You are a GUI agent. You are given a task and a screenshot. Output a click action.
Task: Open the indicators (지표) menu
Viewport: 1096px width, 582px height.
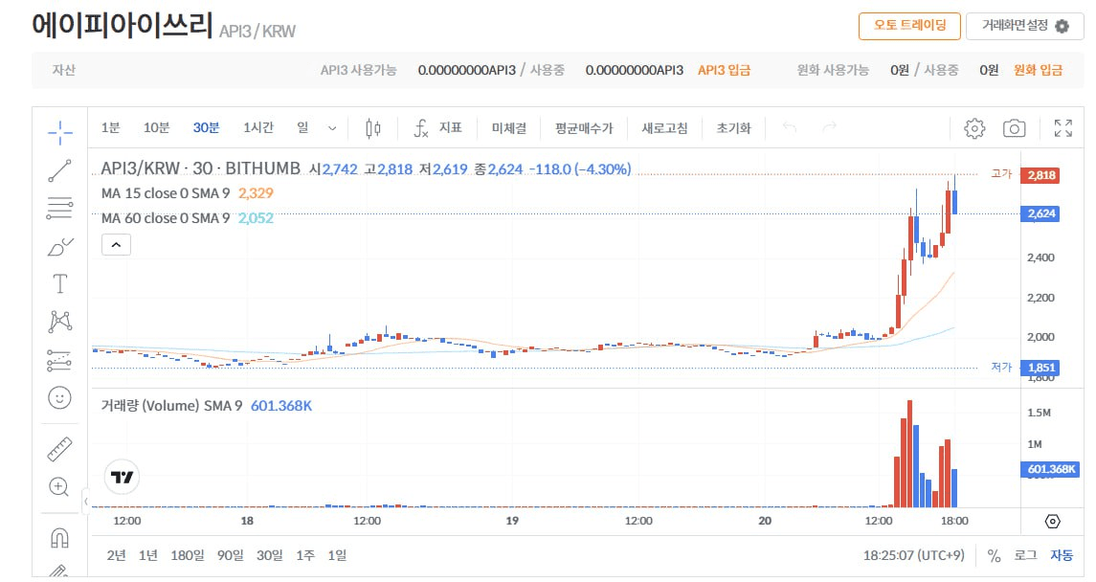tap(439, 128)
